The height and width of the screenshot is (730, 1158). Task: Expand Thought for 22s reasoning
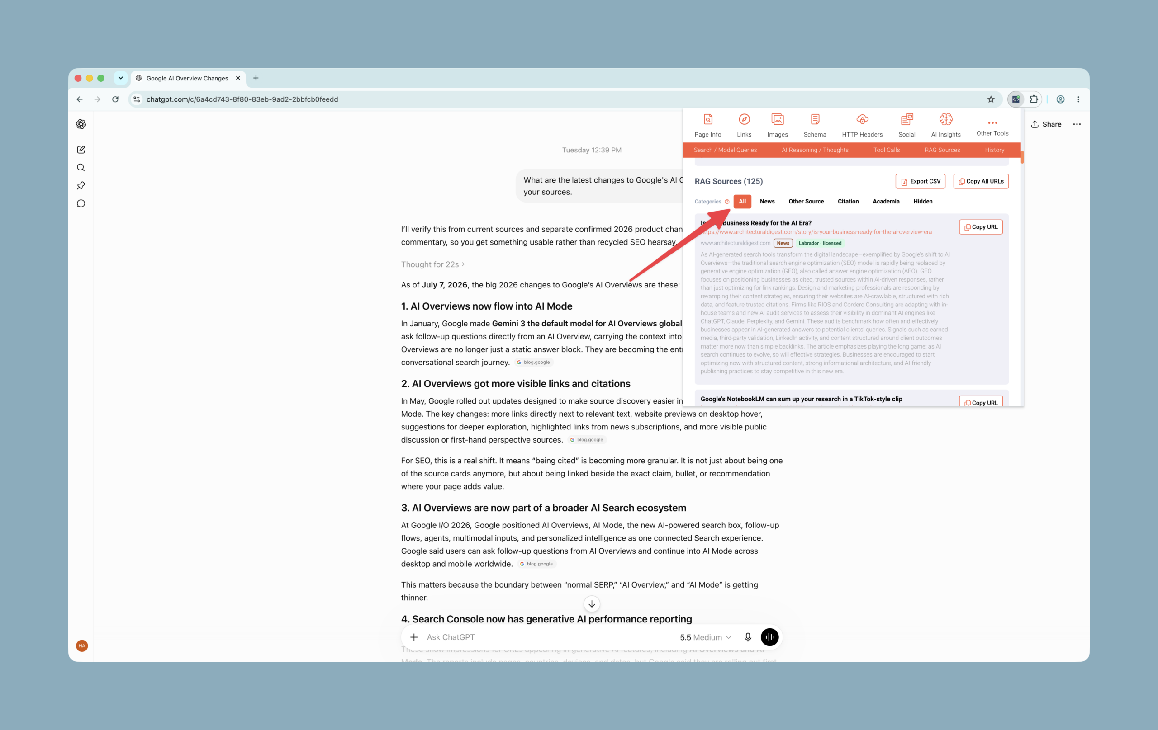(x=433, y=264)
